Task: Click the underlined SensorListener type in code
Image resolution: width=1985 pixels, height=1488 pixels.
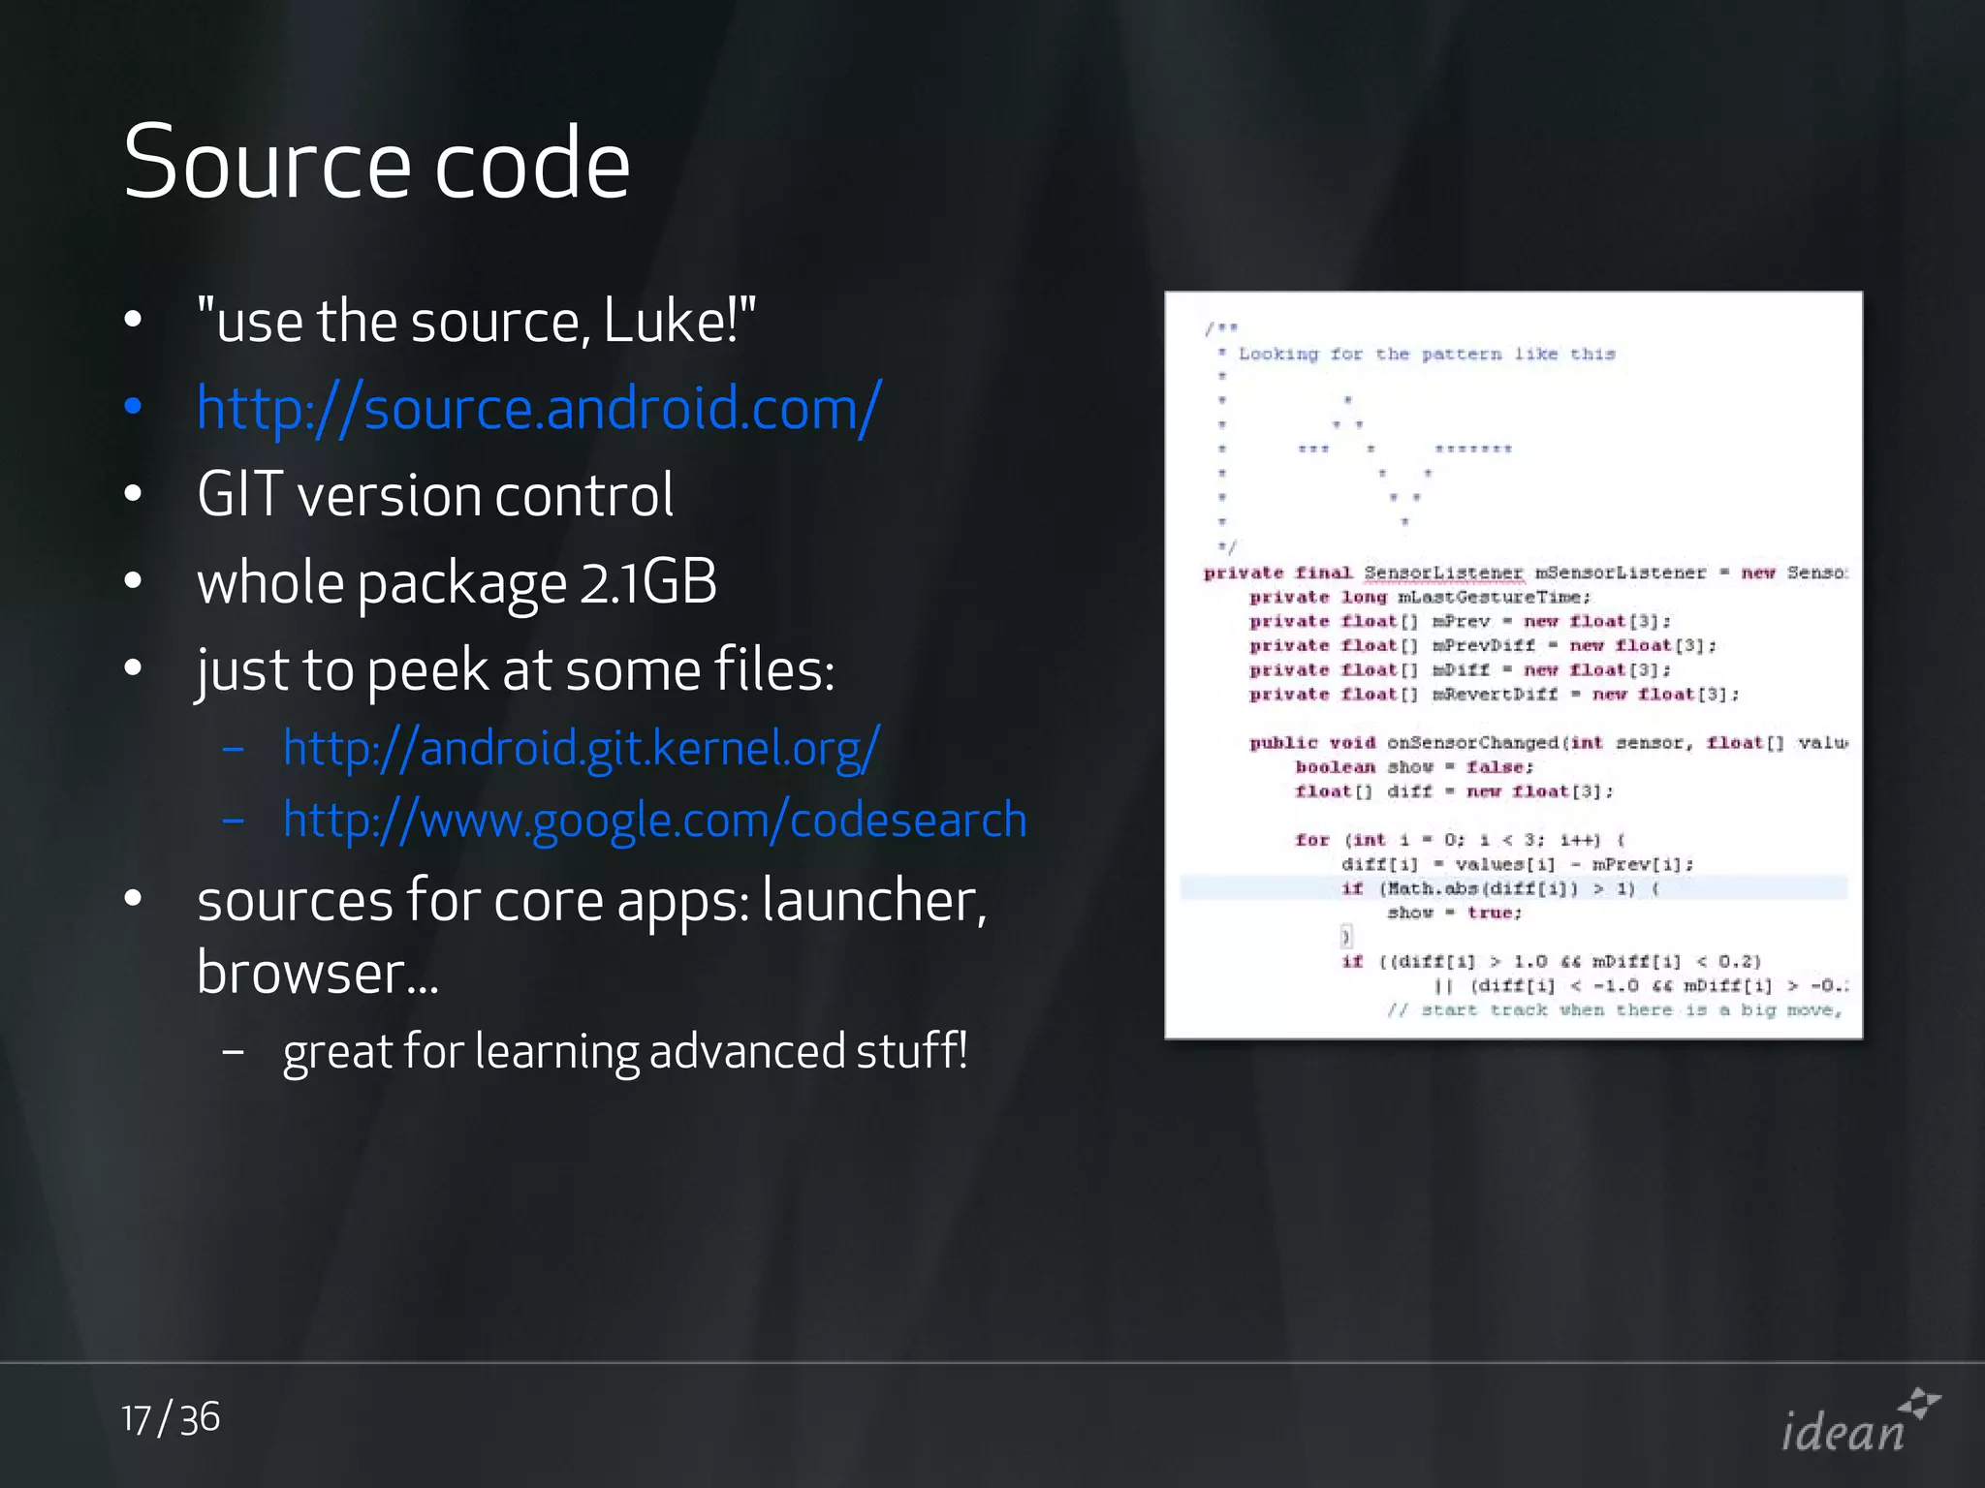Action: (x=1443, y=573)
